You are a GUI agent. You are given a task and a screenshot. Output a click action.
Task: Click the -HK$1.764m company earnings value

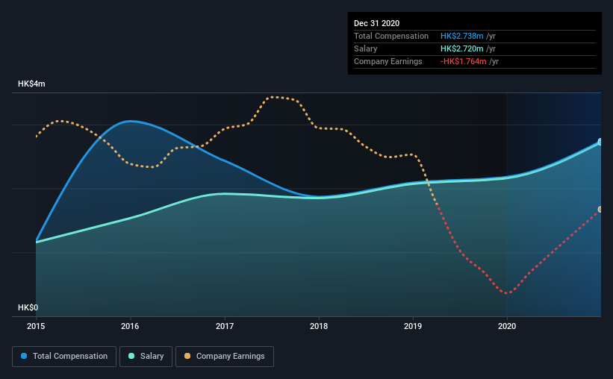pyautogui.click(x=463, y=61)
